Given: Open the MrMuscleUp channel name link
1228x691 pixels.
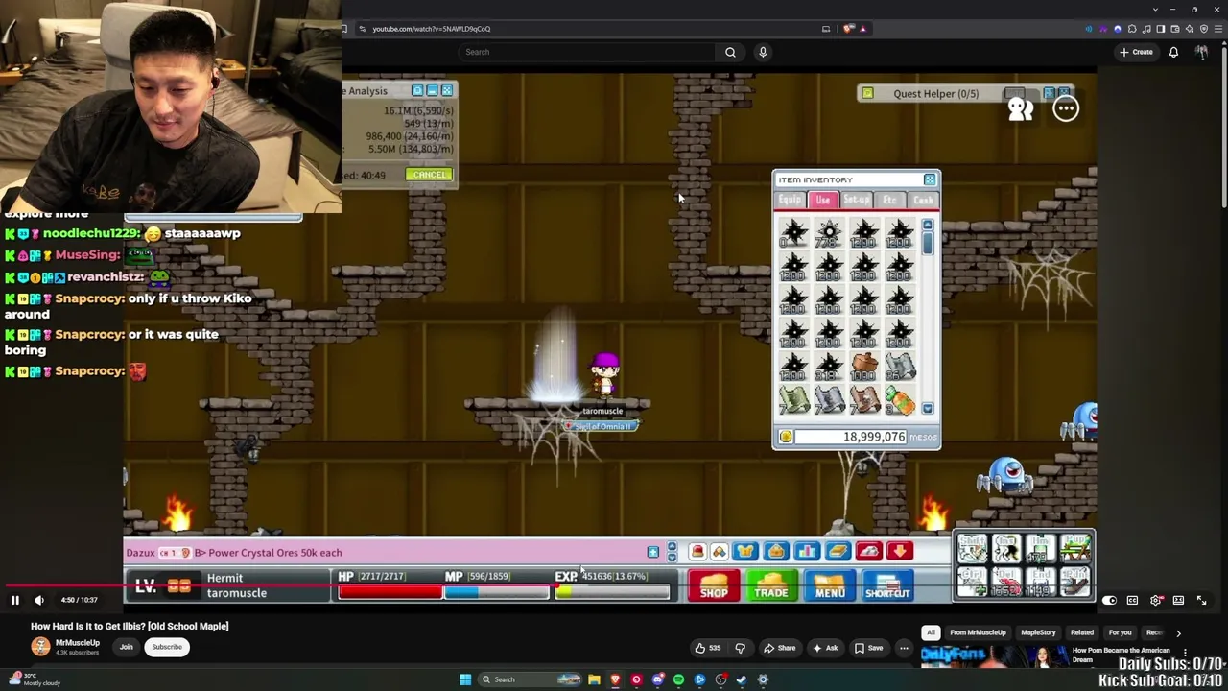Looking at the screenshot, I should pos(77,642).
